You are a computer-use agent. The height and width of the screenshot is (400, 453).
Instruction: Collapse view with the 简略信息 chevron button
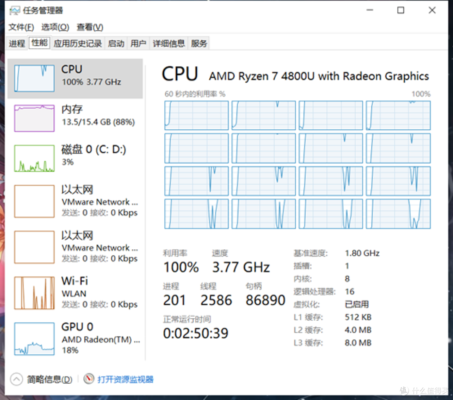click(x=16, y=379)
